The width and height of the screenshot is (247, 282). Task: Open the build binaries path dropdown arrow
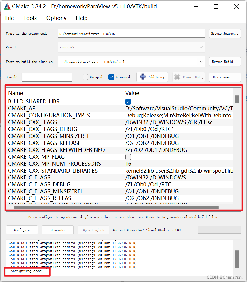tap(201, 62)
